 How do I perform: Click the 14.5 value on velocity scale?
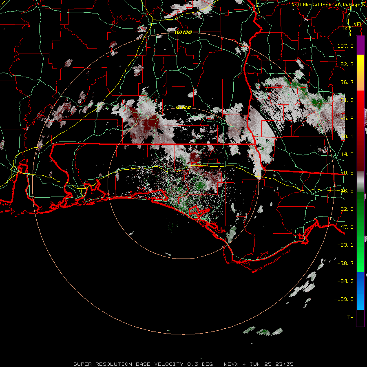tap(347, 155)
